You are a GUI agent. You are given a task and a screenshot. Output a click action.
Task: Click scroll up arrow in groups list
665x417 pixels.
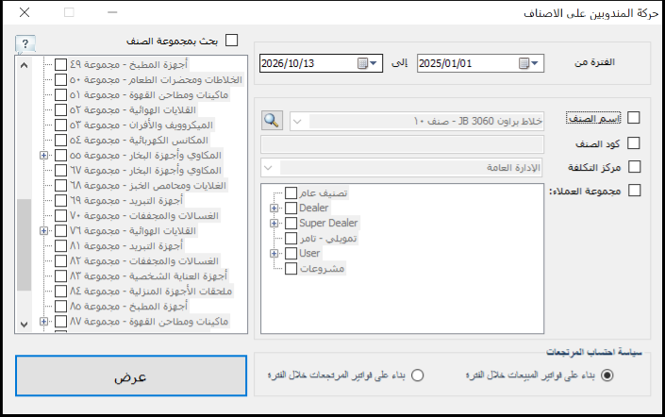(25, 65)
